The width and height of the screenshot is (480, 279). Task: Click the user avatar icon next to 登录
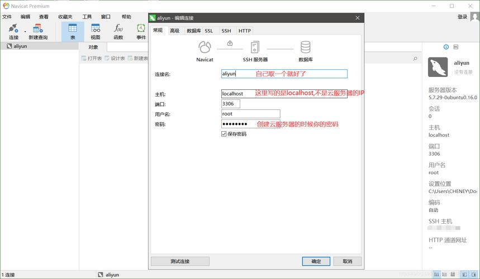coord(474,17)
